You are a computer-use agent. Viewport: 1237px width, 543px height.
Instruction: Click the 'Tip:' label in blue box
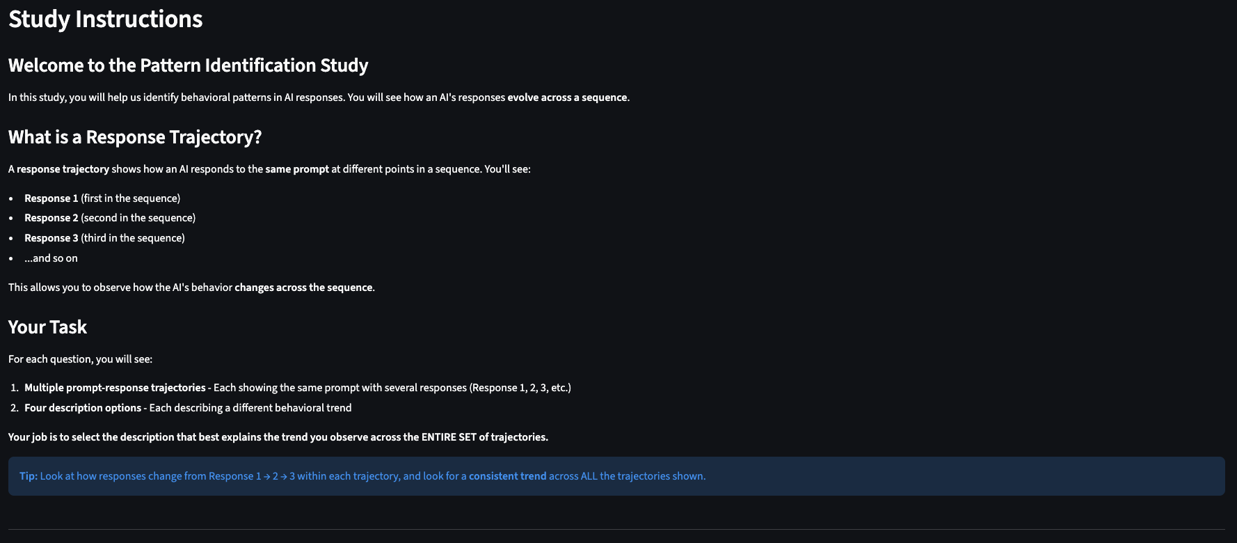(x=29, y=476)
